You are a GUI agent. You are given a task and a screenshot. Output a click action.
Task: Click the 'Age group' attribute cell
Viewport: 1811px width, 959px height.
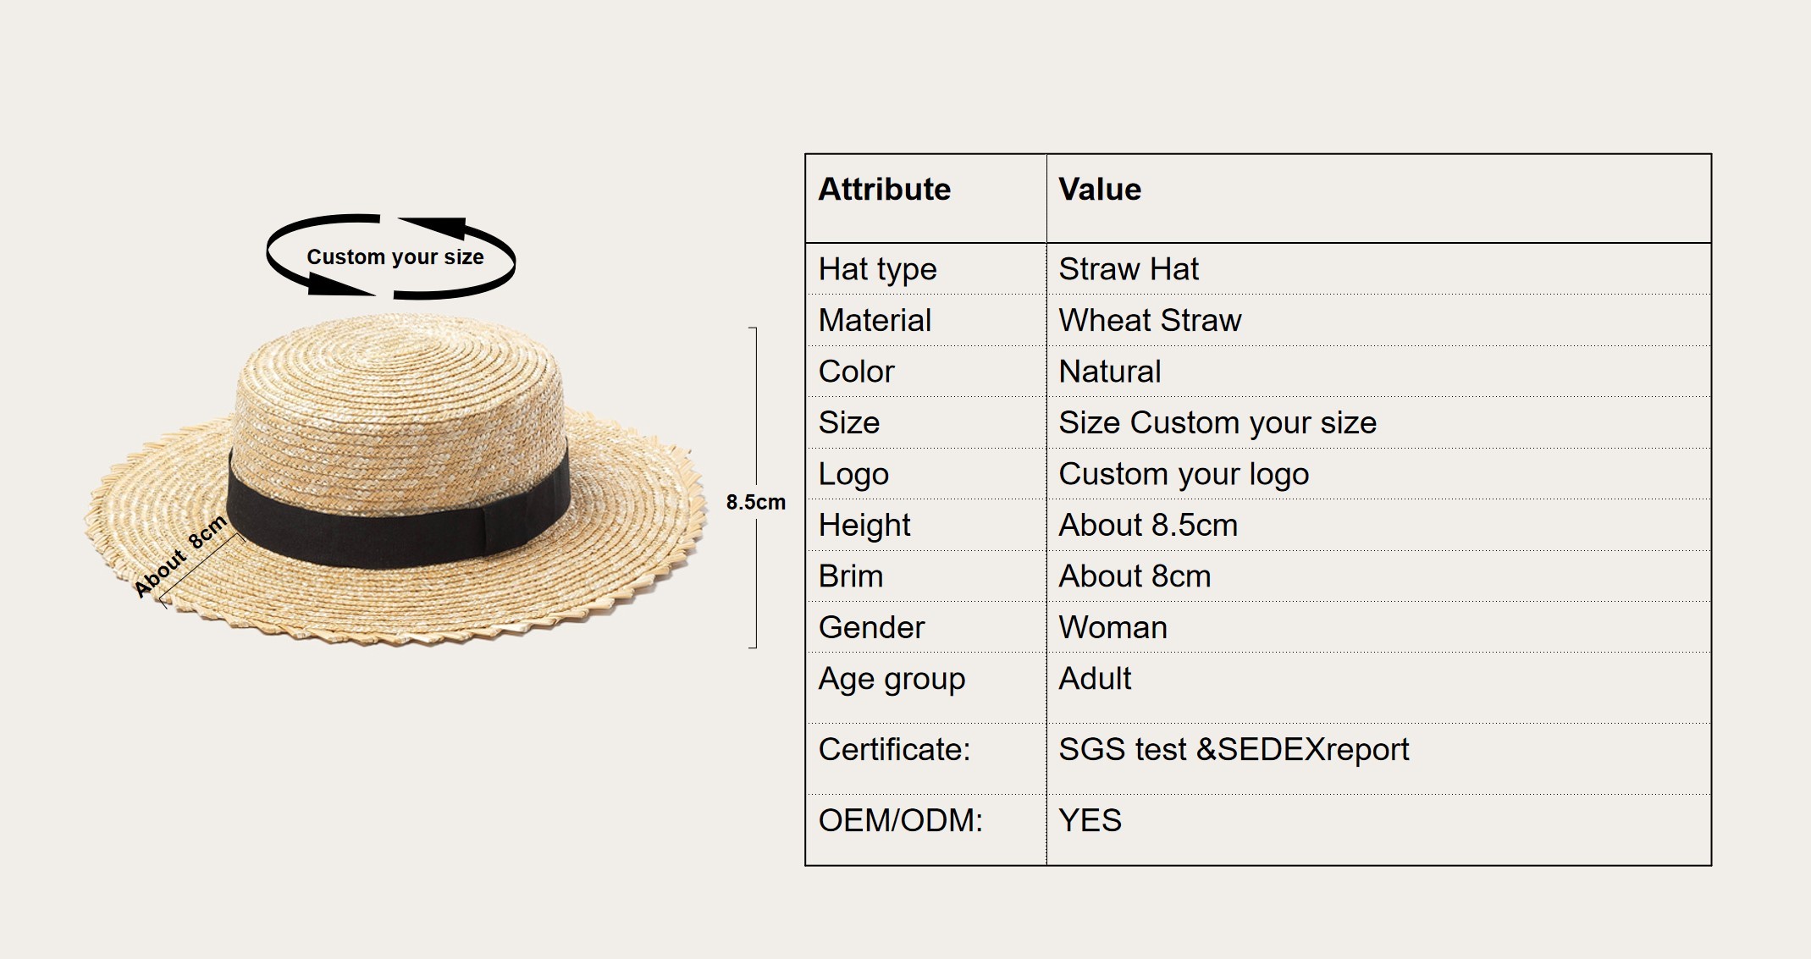click(925, 687)
